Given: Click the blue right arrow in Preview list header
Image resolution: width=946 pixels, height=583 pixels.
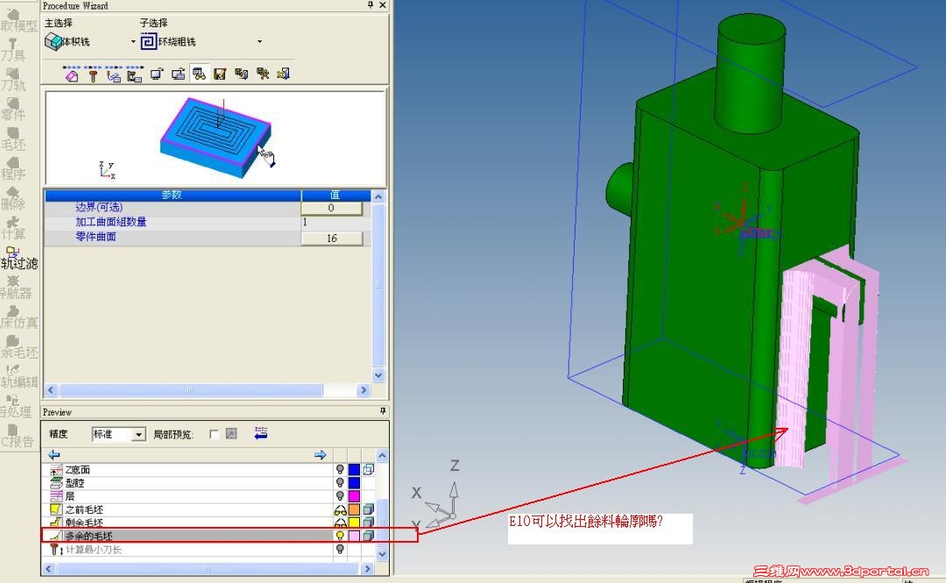Looking at the screenshot, I should 321,454.
